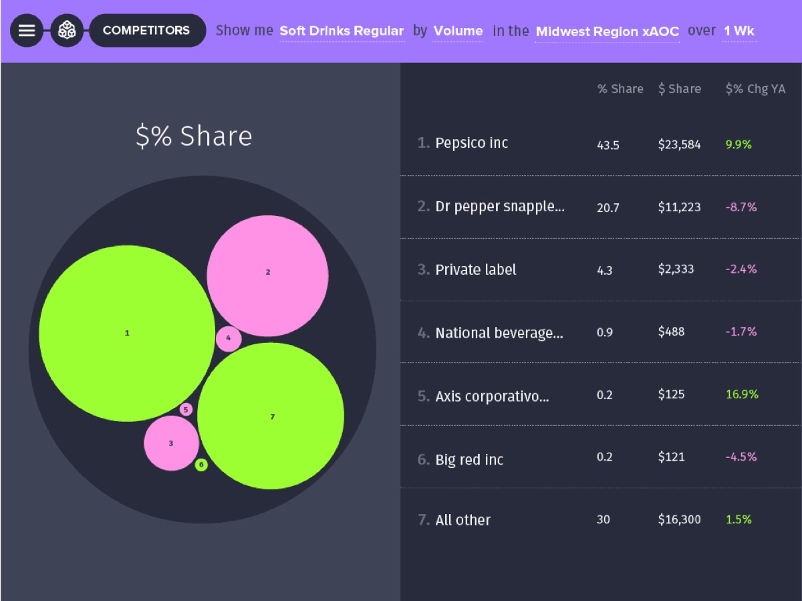Click the COMPETITORS view button
This screenshot has width=802, height=601.
(x=148, y=30)
